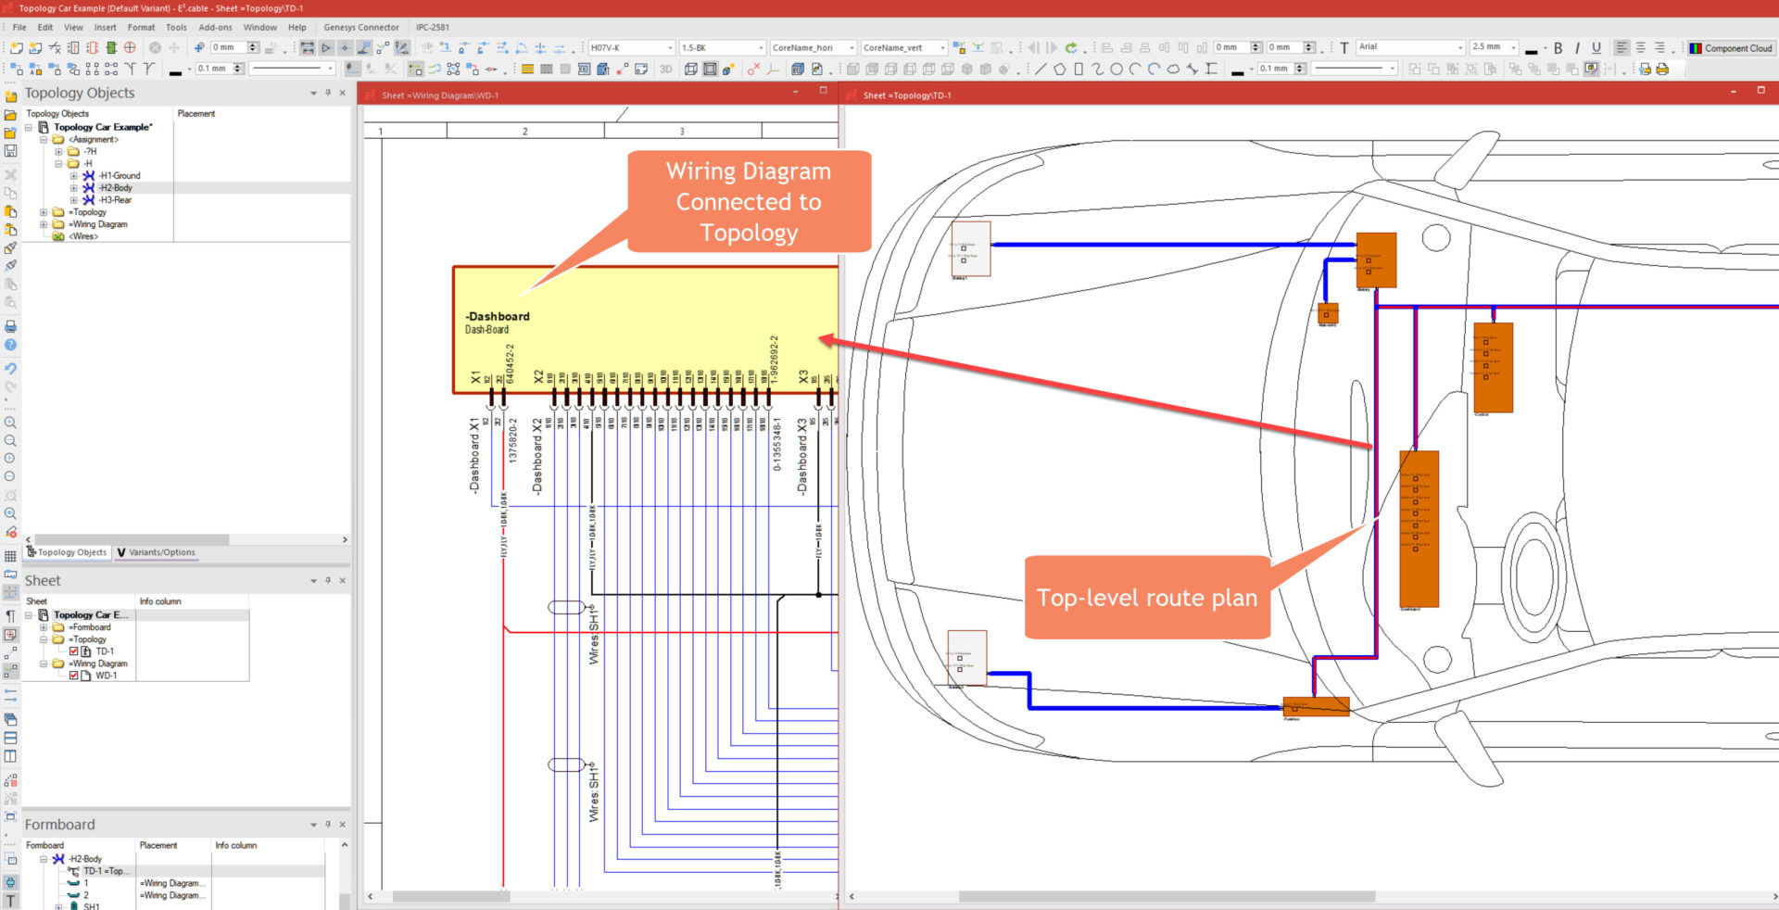1779x910 pixels.
Task: Click the Help question-mark icon in sidebar
Action: (x=10, y=345)
